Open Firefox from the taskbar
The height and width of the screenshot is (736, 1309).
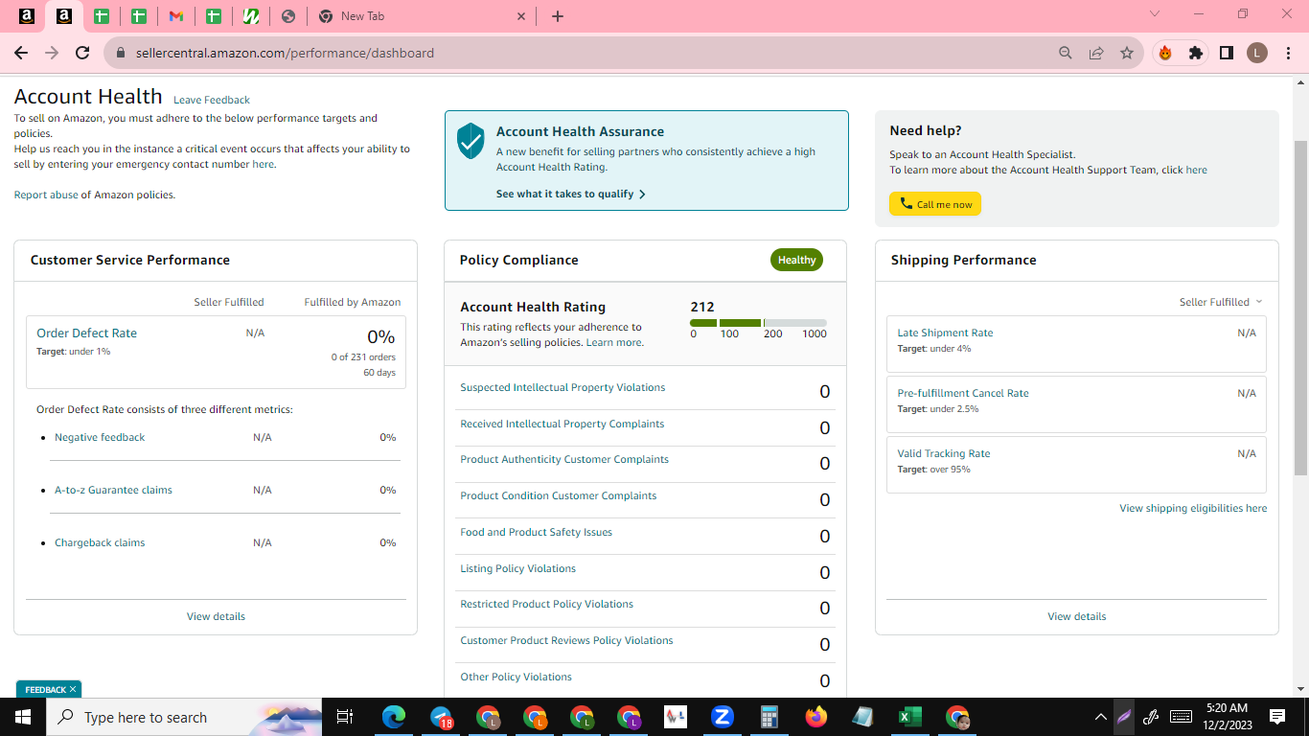pos(816,717)
